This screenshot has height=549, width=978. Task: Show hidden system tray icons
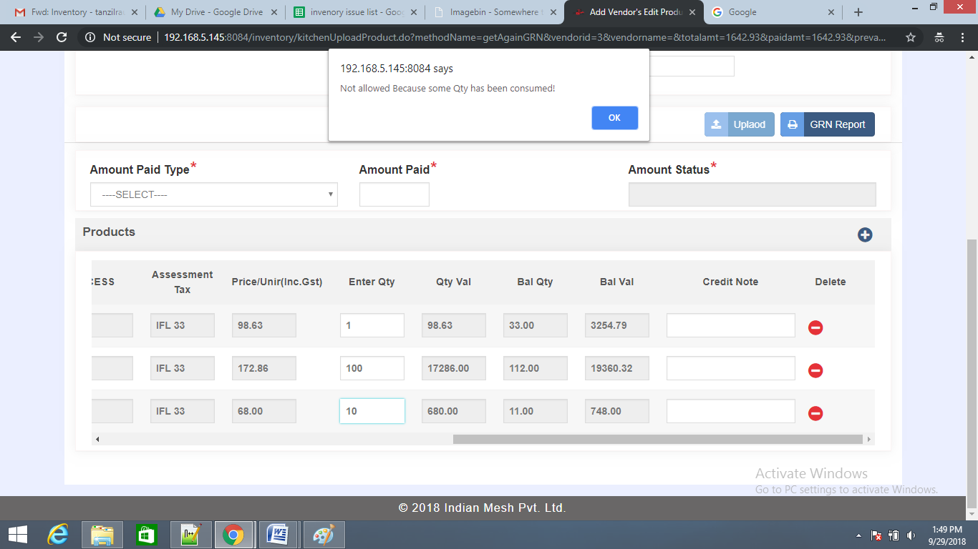click(x=858, y=535)
